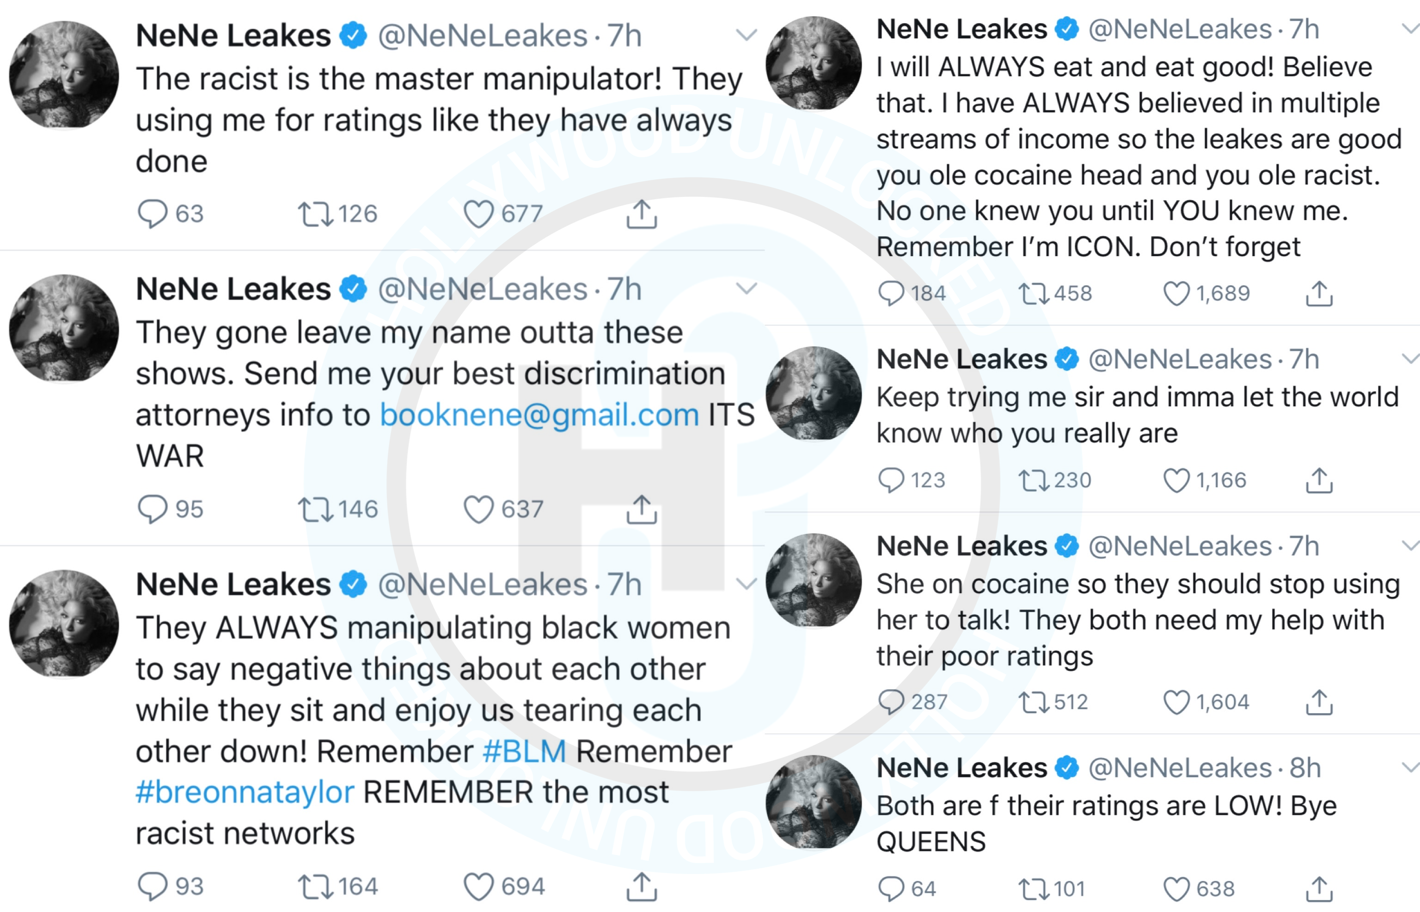Open the #BLM hashtag
This screenshot has width=1420, height=912.
click(524, 752)
